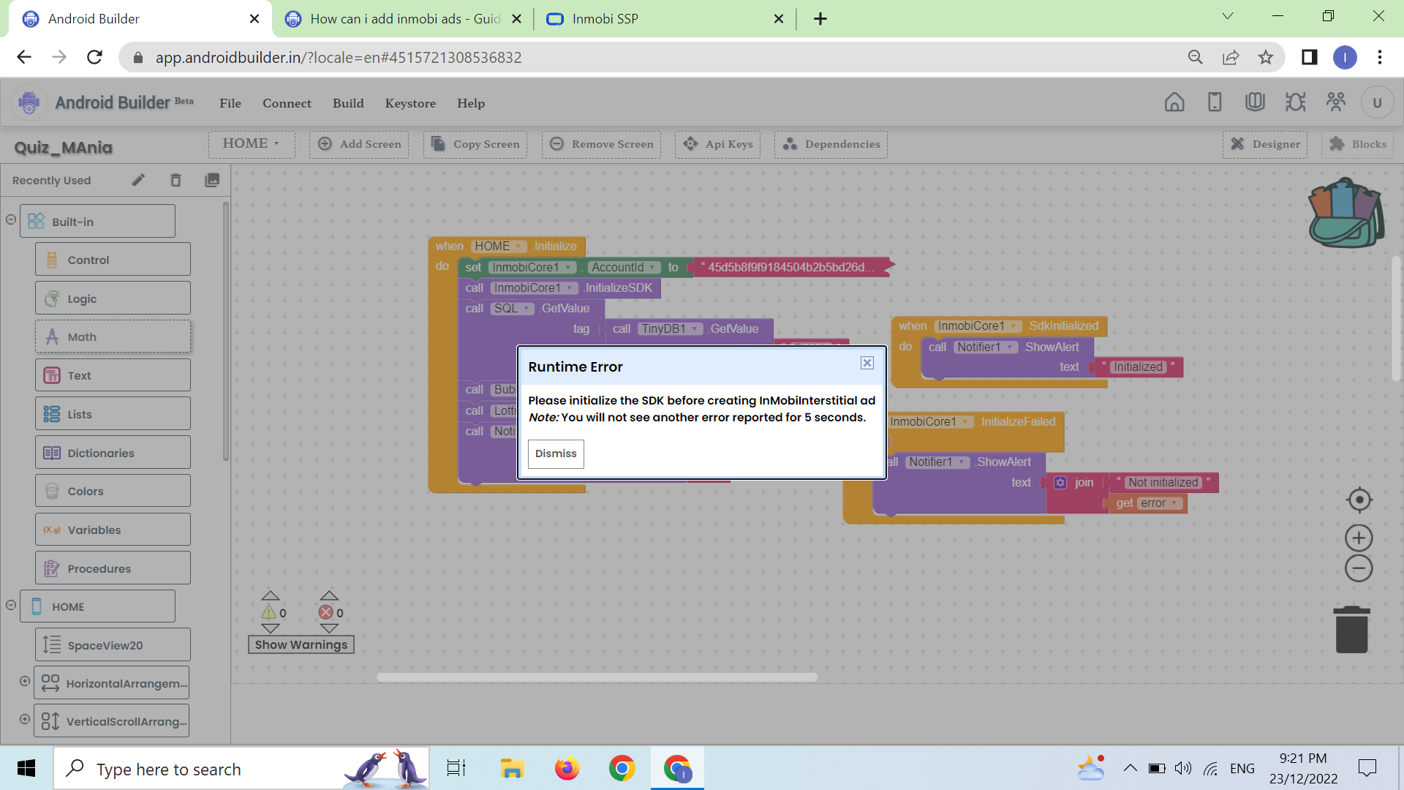Click the image icon beside Recently Used
This screenshot has height=790, width=1404.
212,180
